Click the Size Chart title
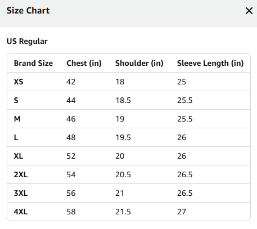This screenshot has height=229, width=257. coord(28,11)
